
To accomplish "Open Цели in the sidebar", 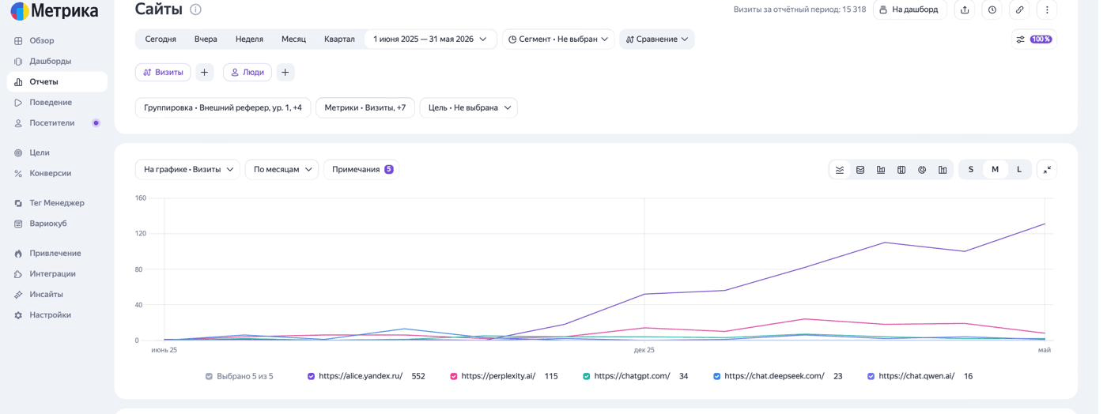I will [40, 153].
